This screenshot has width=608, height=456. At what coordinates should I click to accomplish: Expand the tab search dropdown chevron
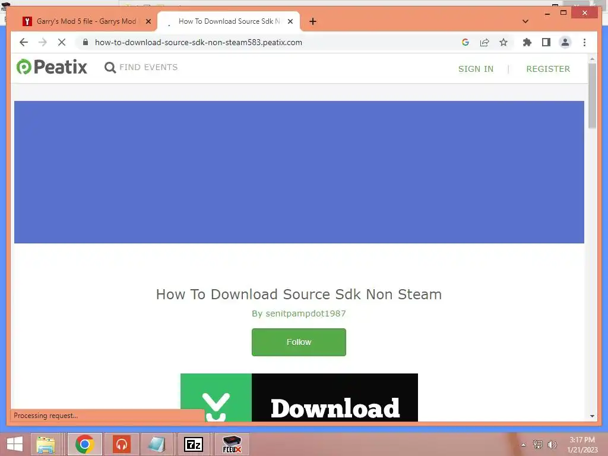click(x=525, y=21)
